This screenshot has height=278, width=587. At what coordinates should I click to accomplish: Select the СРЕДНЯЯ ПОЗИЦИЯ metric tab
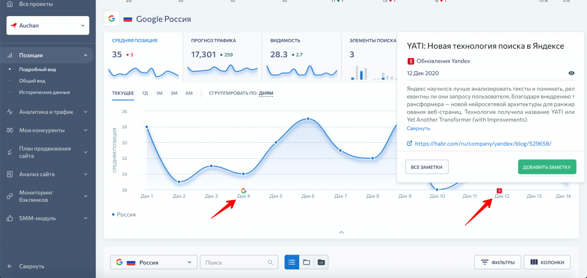pos(143,57)
